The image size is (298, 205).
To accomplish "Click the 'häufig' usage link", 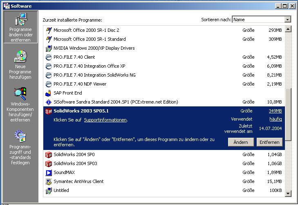I will pyautogui.click(x=276, y=119).
